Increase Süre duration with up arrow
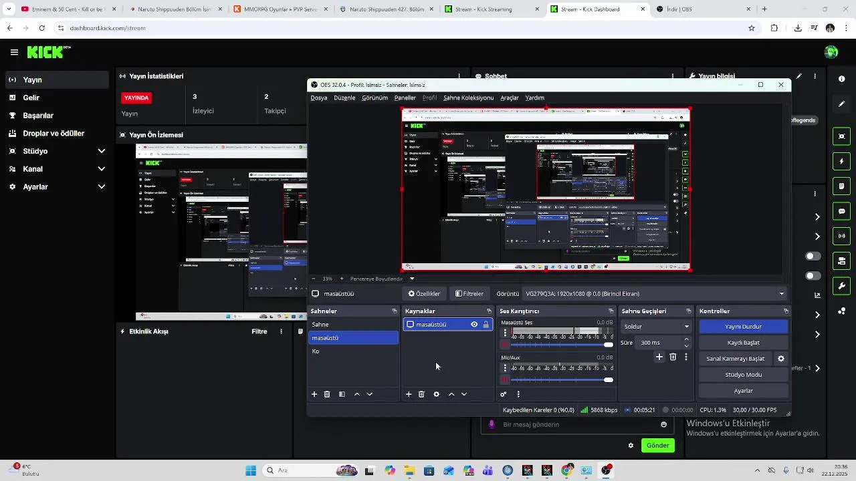 pyautogui.click(x=686, y=339)
